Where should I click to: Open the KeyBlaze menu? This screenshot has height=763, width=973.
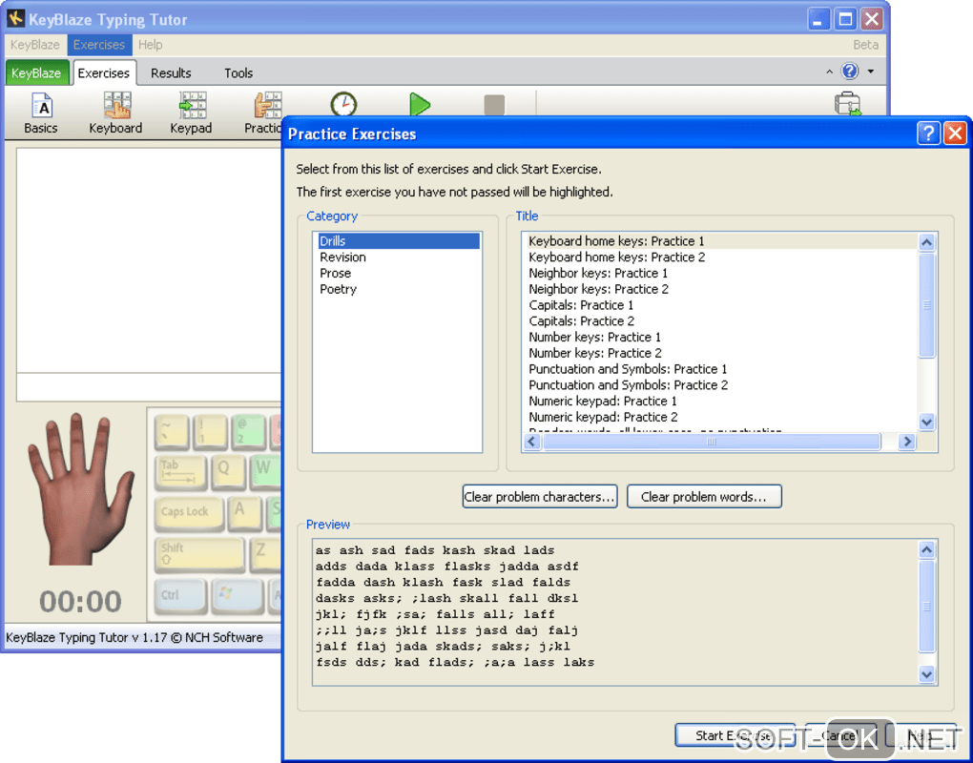pyautogui.click(x=34, y=45)
